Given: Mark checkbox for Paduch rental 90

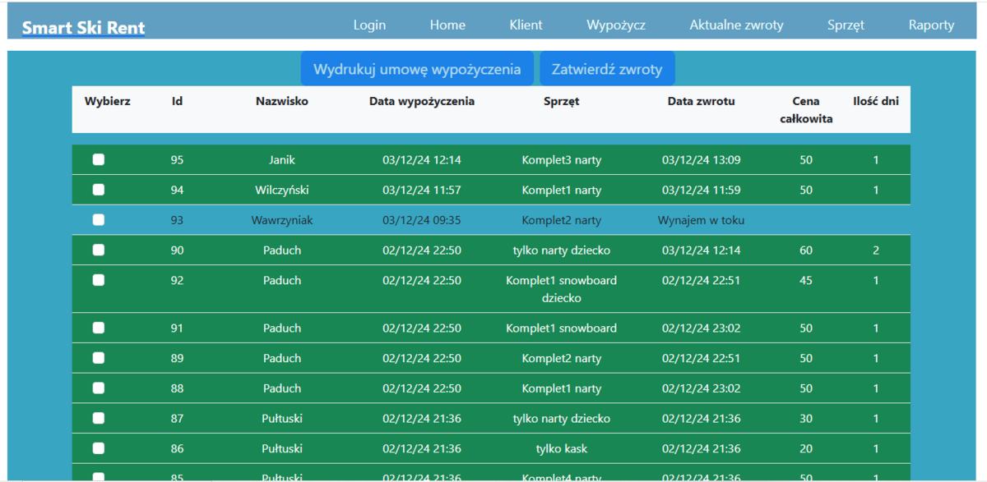Looking at the screenshot, I should coord(99,250).
